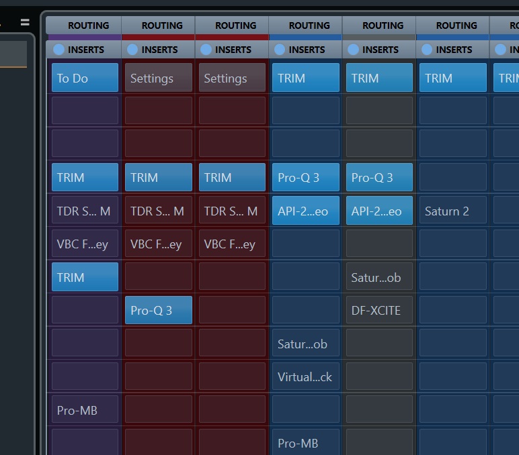519x455 pixels.
Task: Open Satur...ob above DF-XCITE
Action: click(379, 277)
